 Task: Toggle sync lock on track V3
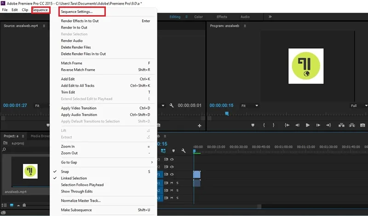[166, 159]
